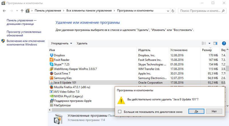The height and width of the screenshot is (126, 229).
Task: Select WM Transfer Ltd. publisher cell
Action: (149, 69)
